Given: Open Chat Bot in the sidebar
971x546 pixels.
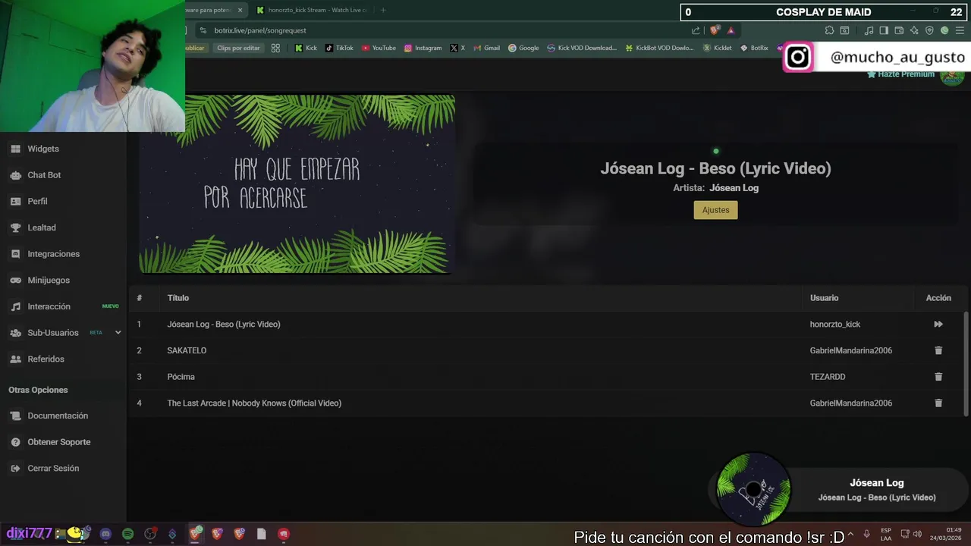Looking at the screenshot, I should [x=44, y=175].
